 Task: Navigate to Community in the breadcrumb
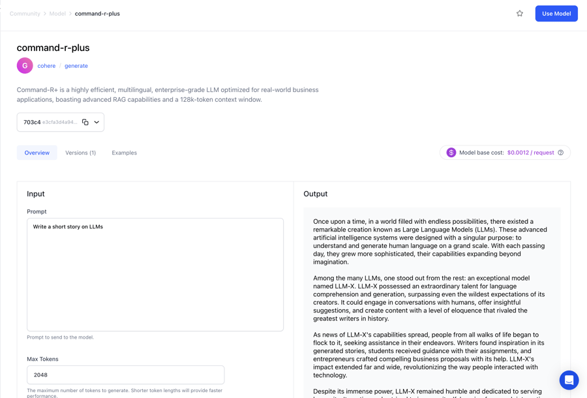pyautogui.click(x=25, y=14)
